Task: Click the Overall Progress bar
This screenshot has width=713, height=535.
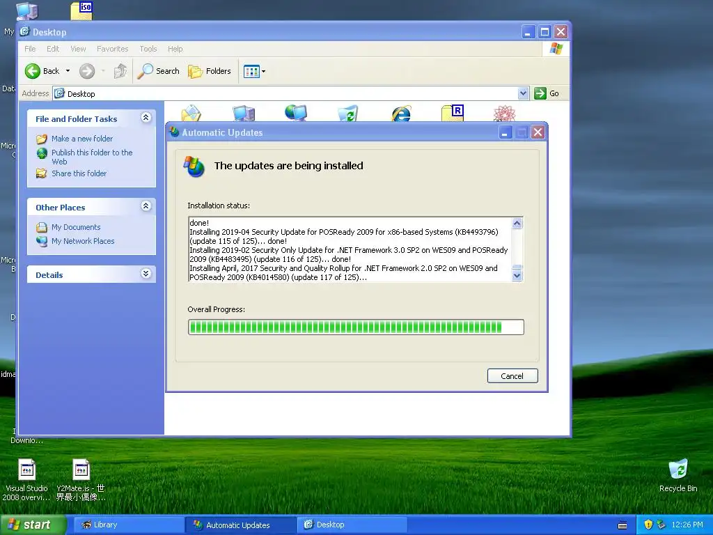Action: pyautogui.click(x=356, y=327)
